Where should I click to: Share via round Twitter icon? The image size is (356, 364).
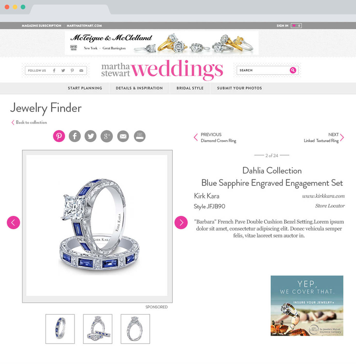click(90, 136)
